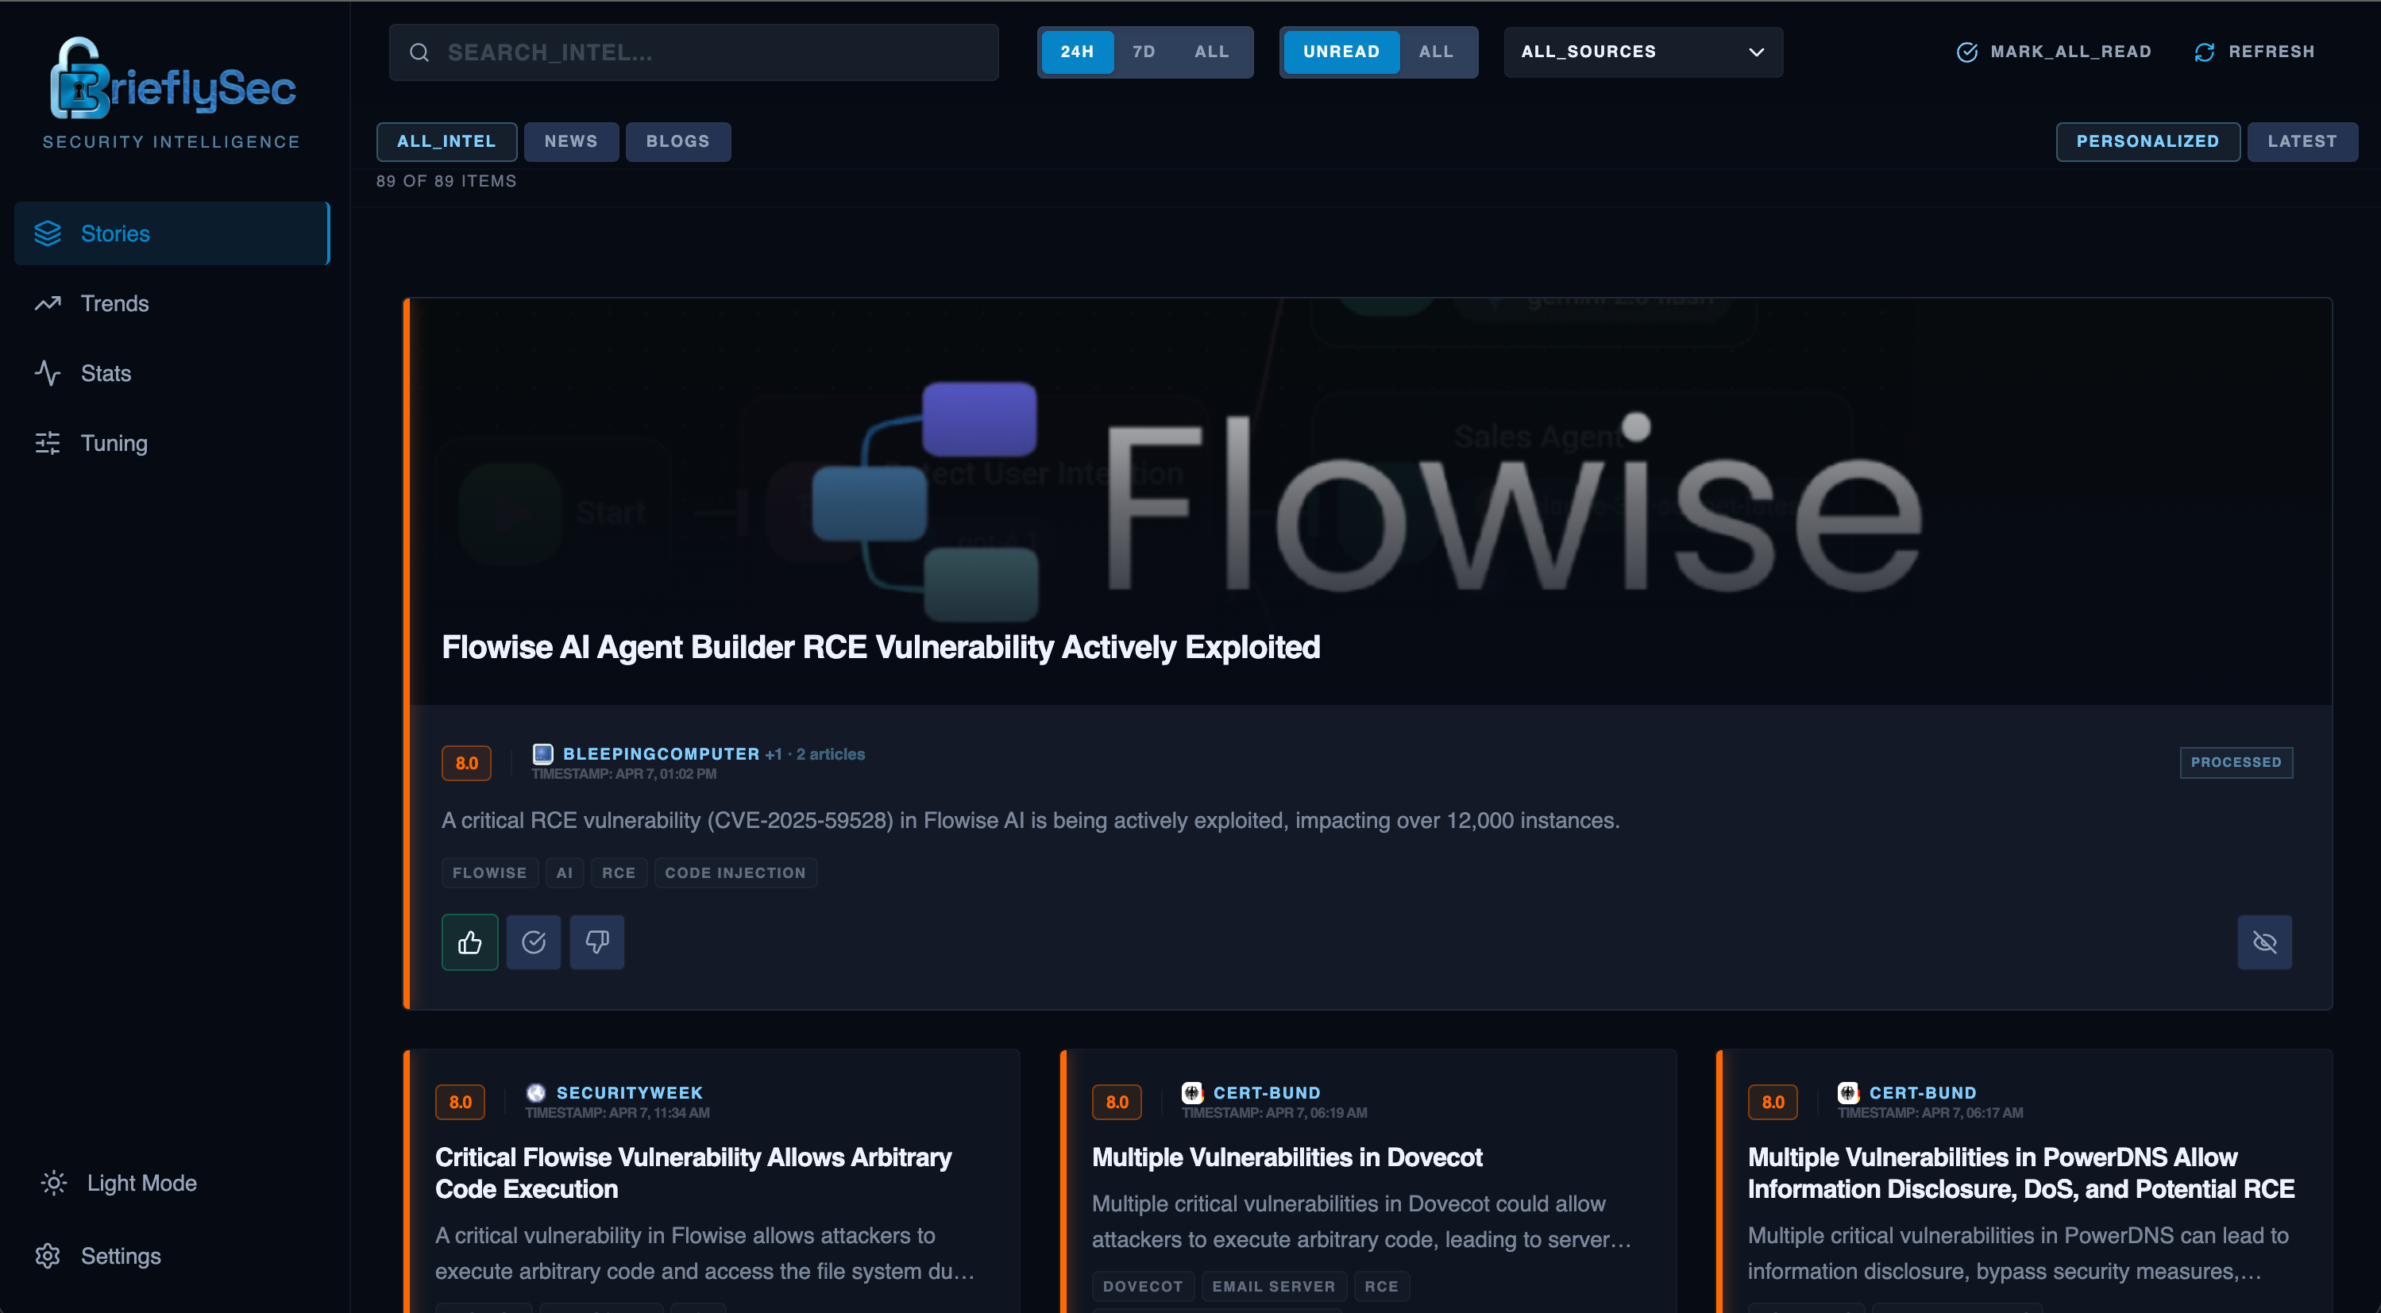Viewport: 2381px width, 1313px height.
Task: Mark the Flowise story as read
Action: pos(534,941)
